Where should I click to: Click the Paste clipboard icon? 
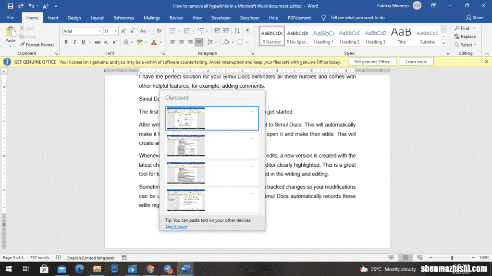(11, 32)
